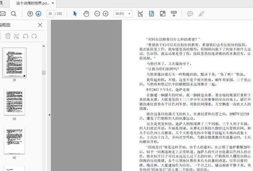Collapse the left thumbnail pane with divider arrow
Viewport: 253px width, 171px height.
49,115
